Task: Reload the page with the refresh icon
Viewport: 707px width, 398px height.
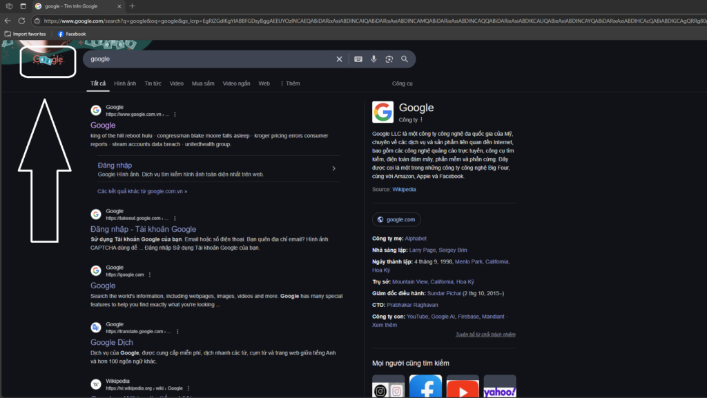Action: pos(21,21)
